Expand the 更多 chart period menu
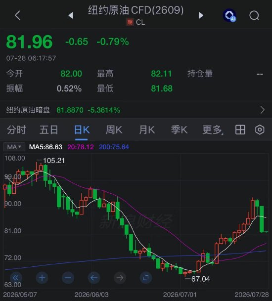Image resolution: width=272 pixels, height=301 pixels. tap(213, 130)
